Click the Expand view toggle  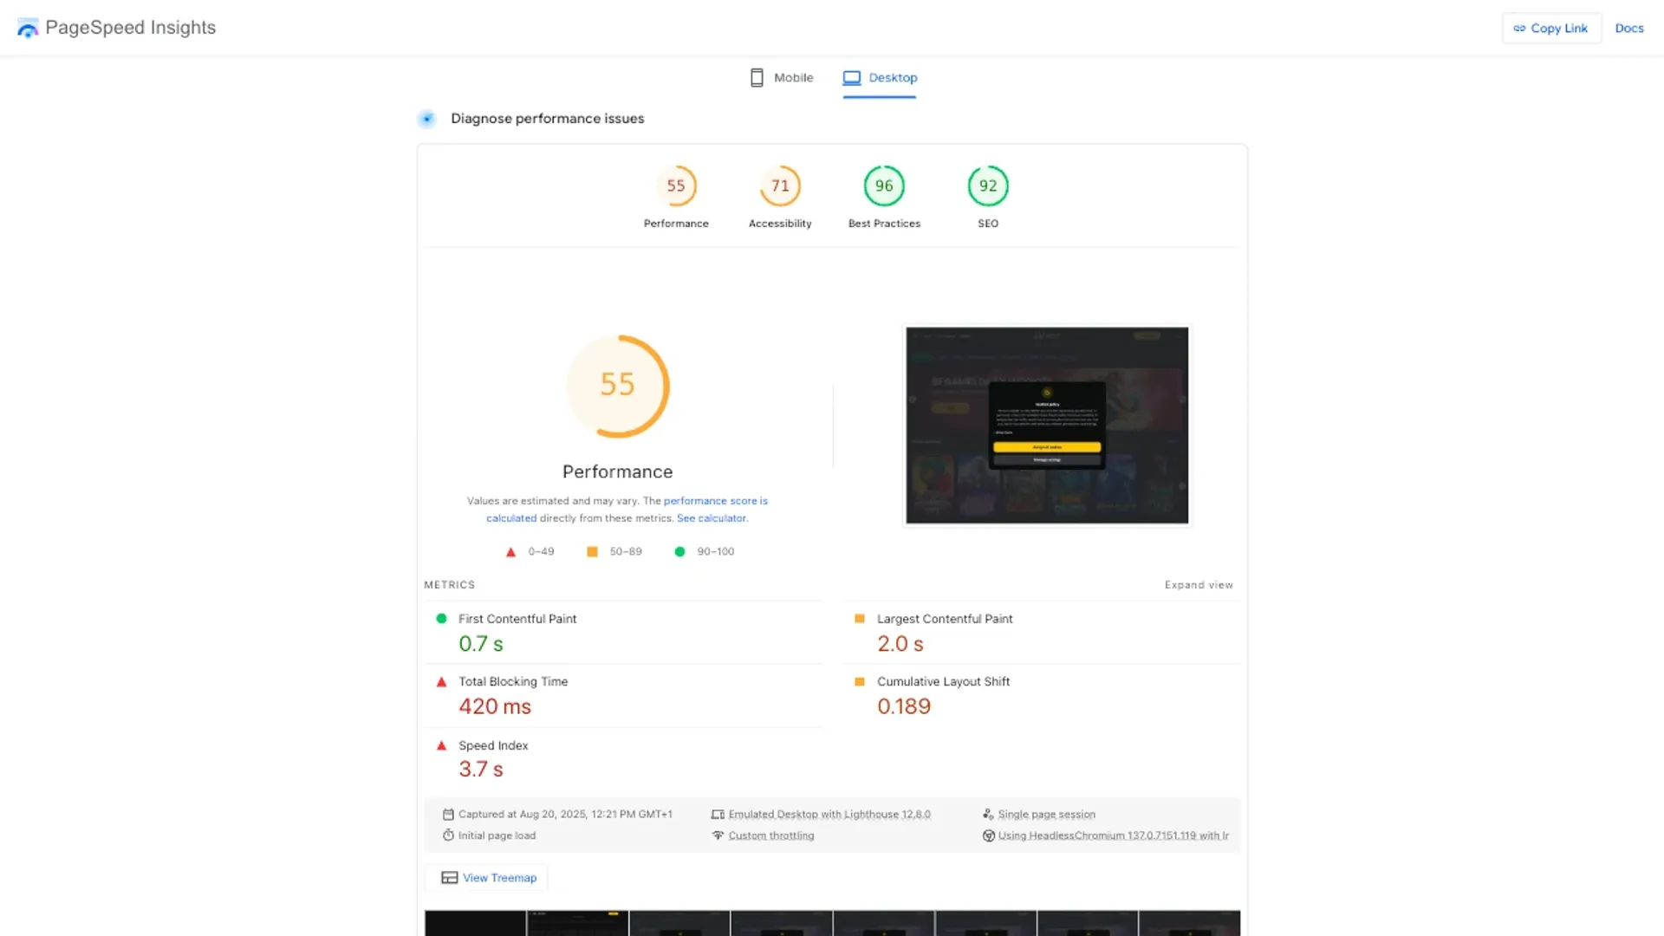click(x=1199, y=585)
